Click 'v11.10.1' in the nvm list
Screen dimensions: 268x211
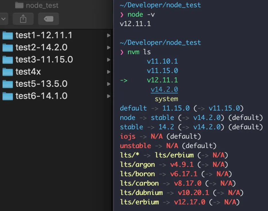tap(162, 61)
